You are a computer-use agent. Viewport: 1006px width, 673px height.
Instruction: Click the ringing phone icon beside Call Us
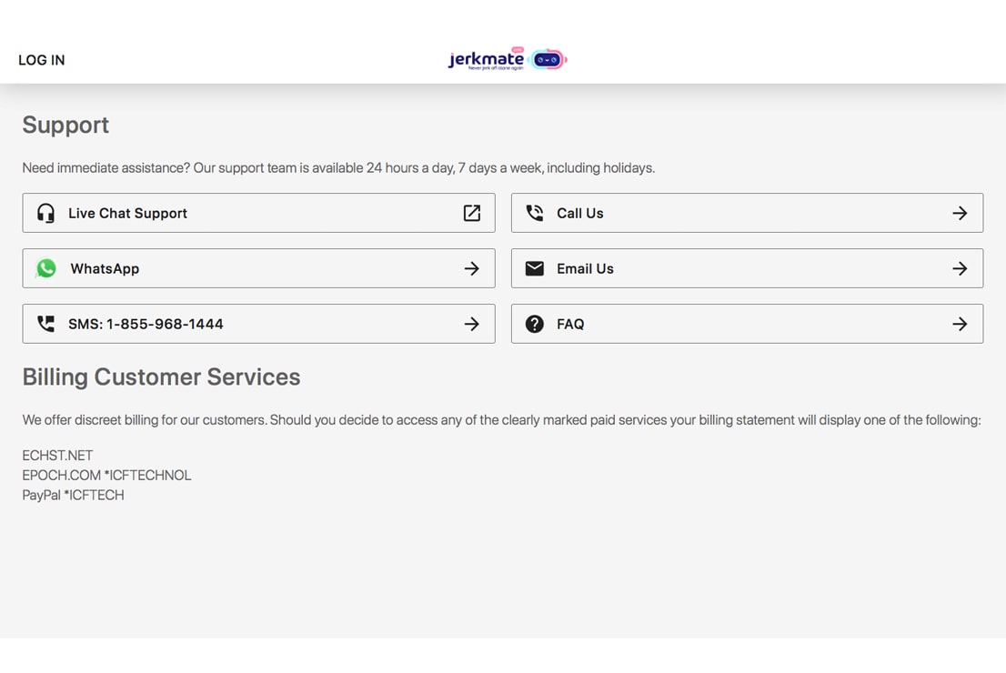point(535,213)
